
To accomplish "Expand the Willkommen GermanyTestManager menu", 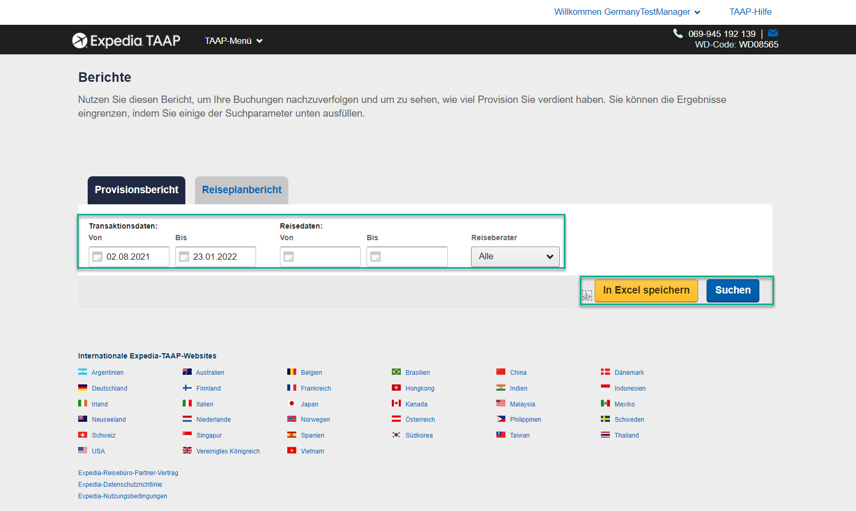I will [x=627, y=12].
